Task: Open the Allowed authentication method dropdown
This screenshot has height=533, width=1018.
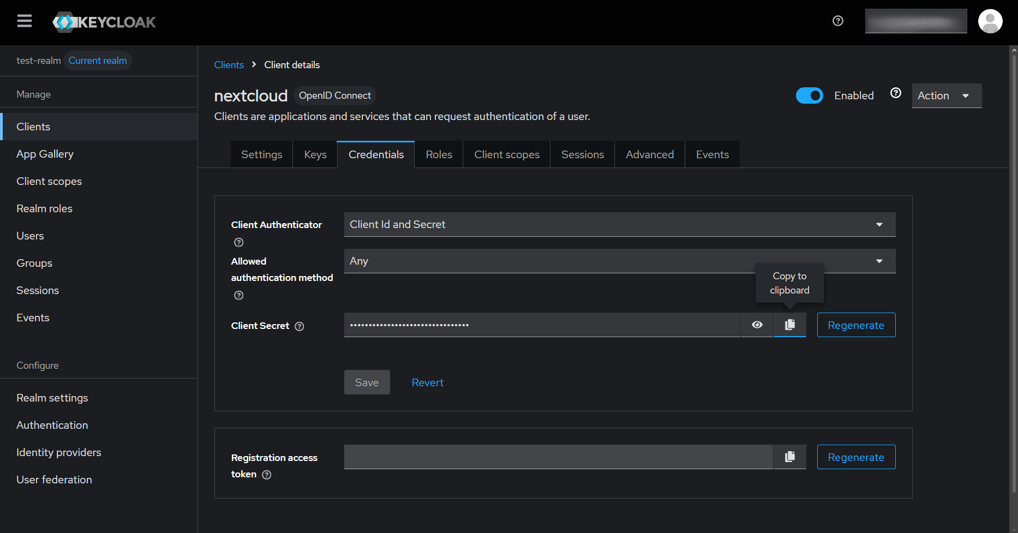Action: 620,261
